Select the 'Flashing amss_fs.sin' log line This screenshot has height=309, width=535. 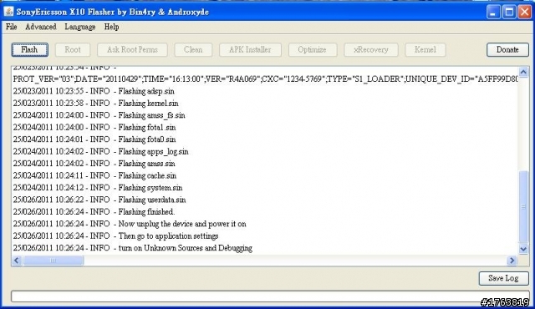(99, 115)
